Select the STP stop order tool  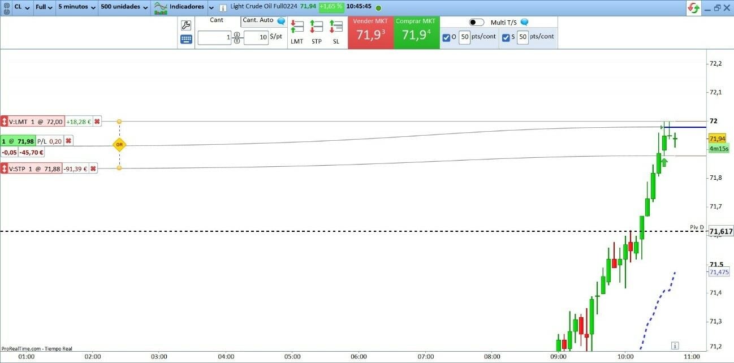pos(317,31)
